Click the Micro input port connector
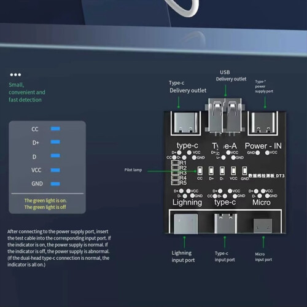The image size is (307, 307). [x=263, y=226]
